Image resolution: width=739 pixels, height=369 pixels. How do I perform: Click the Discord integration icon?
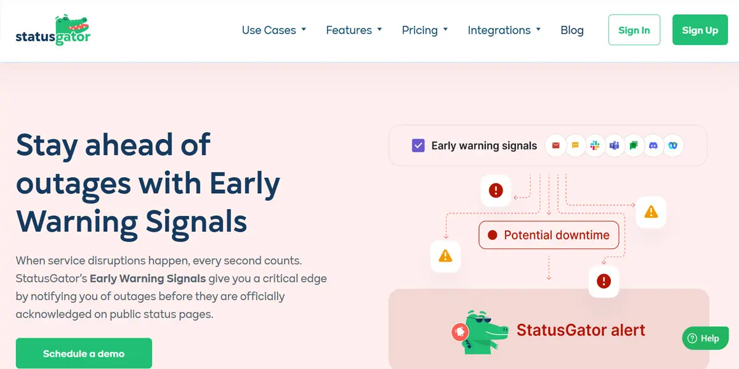click(x=653, y=146)
